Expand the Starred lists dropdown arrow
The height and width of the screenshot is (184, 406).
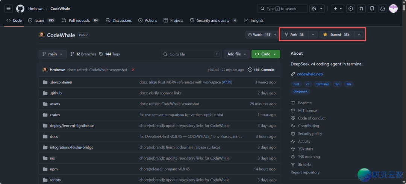(x=359, y=34)
